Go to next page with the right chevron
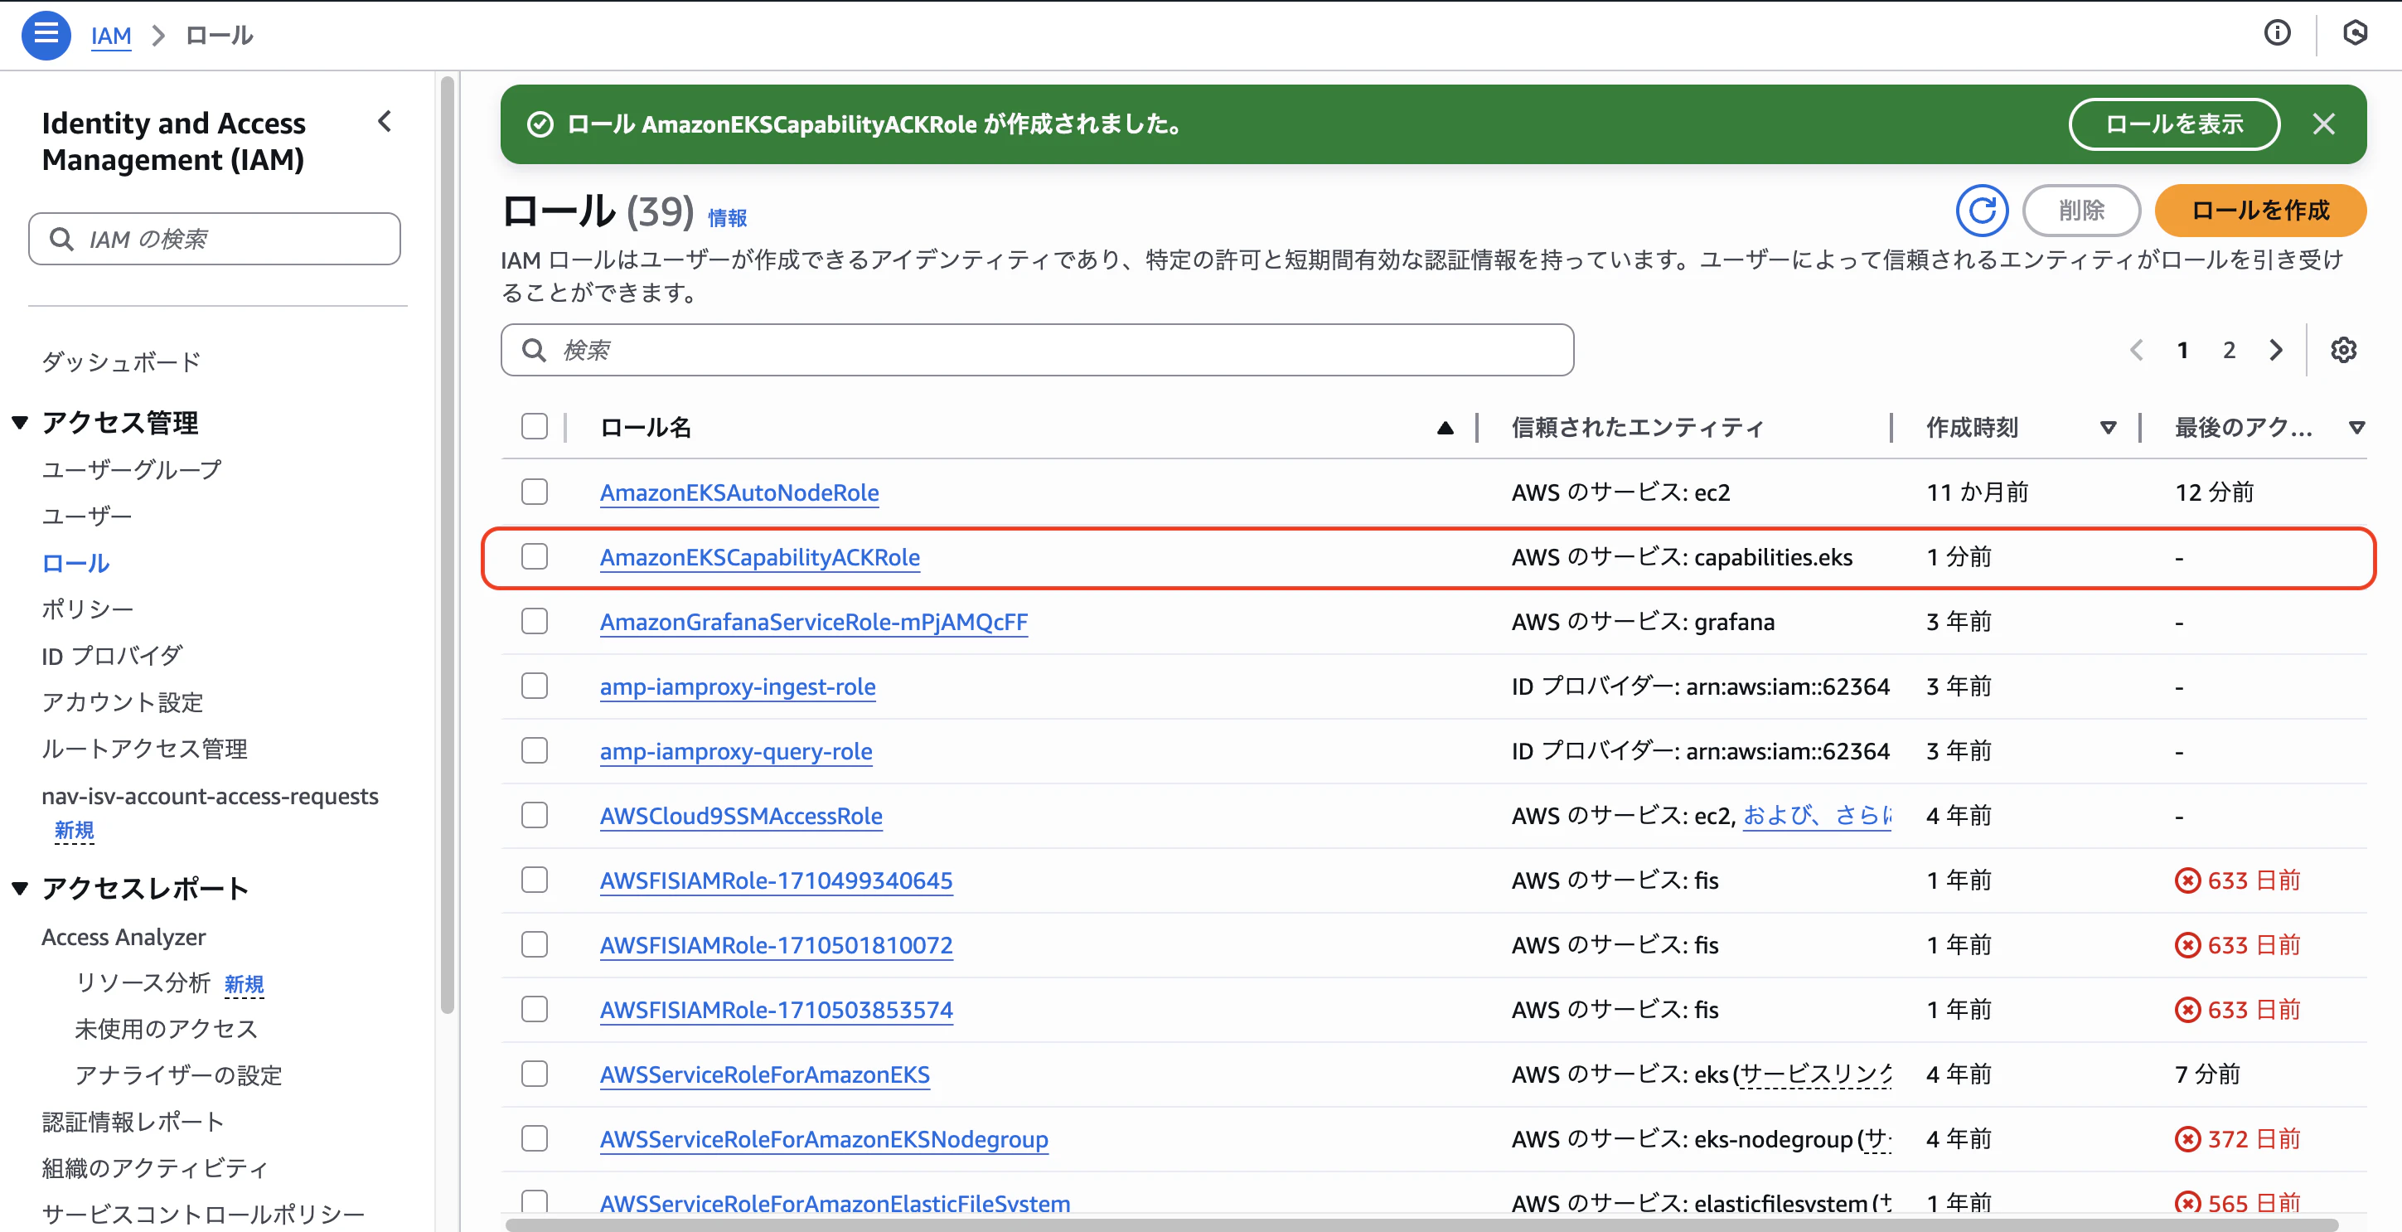 (2276, 350)
